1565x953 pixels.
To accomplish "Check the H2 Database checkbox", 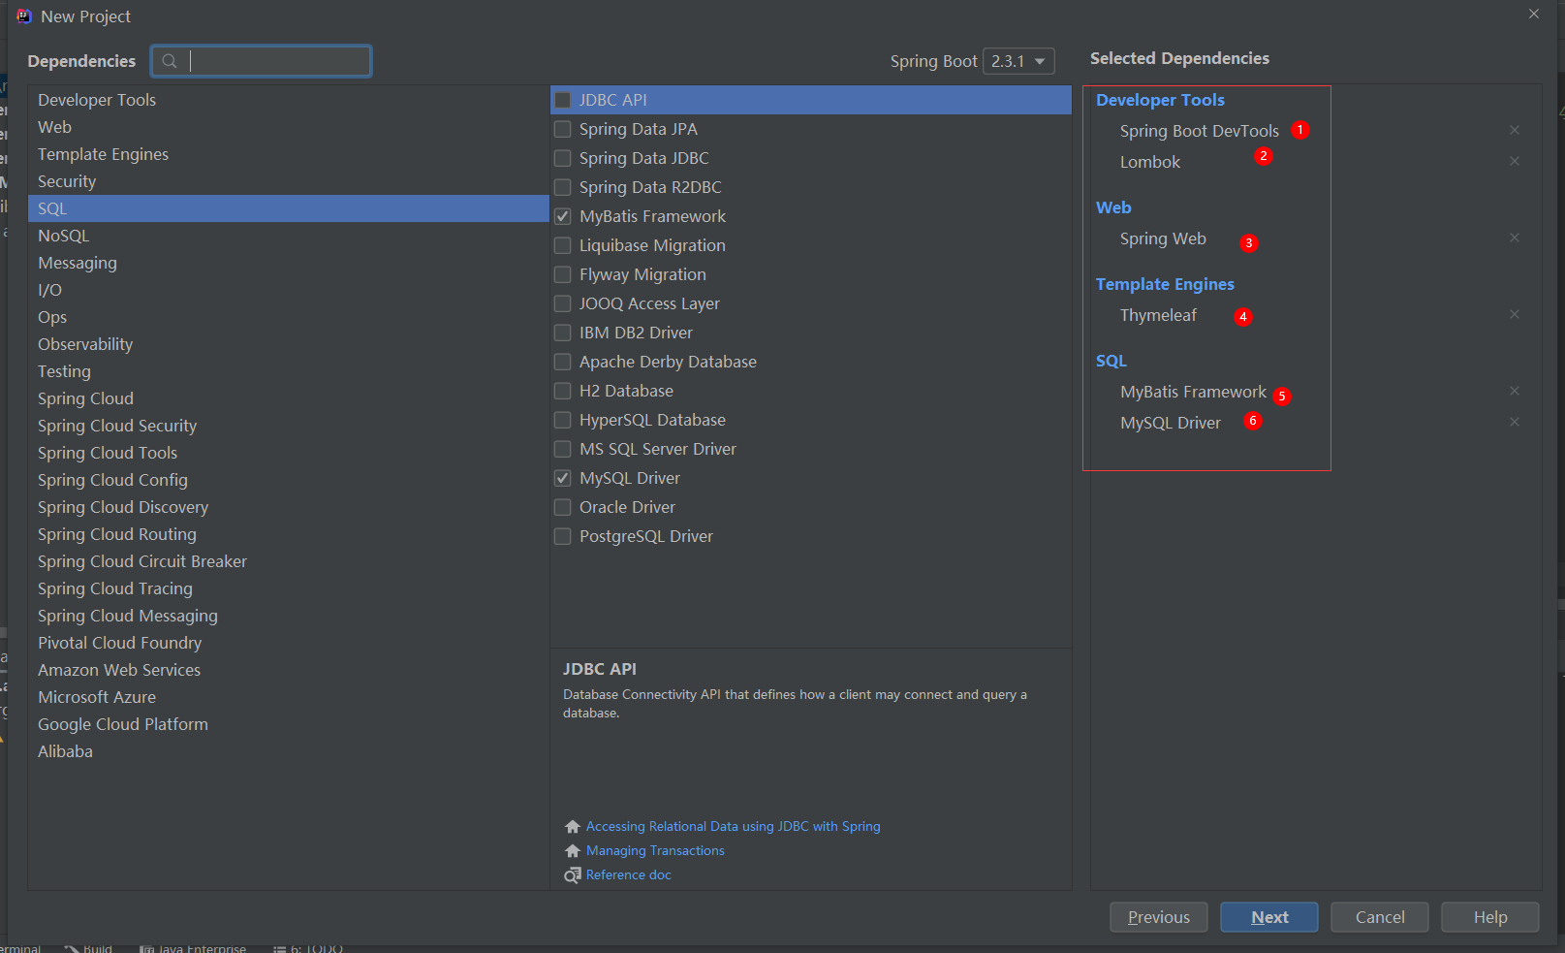I will [562, 391].
